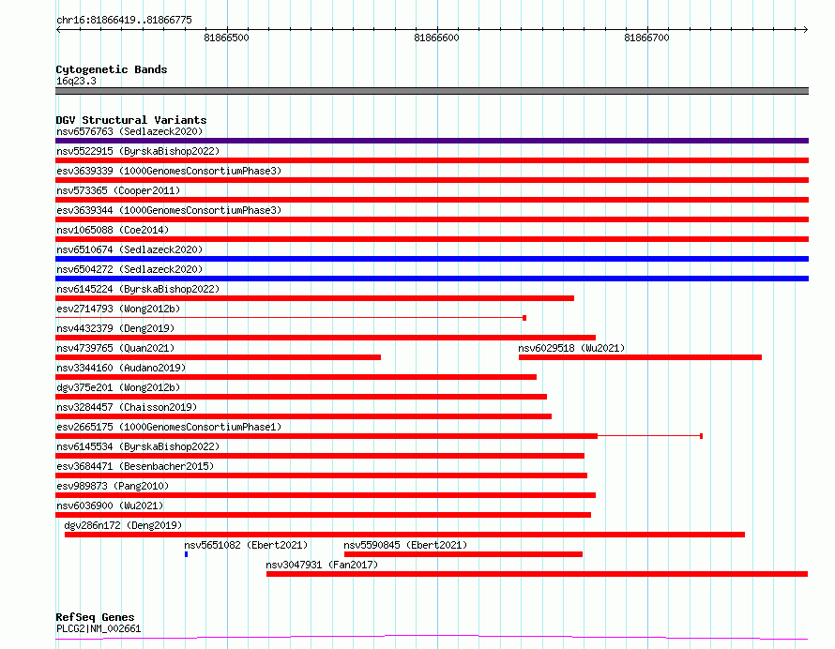Click the red dgv286n172 variant bar
This screenshot has height=649, width=835.
point(404,535)
